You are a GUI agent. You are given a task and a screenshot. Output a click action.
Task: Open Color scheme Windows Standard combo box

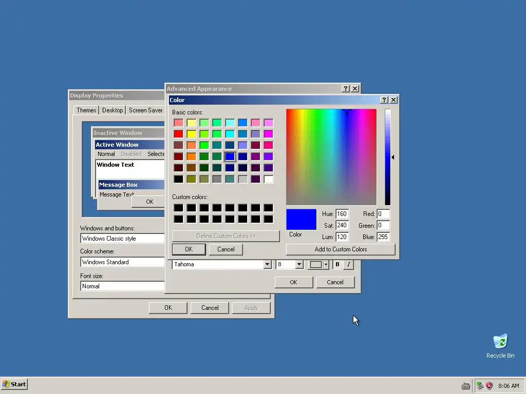pyautogui.click(x=122, y=262)
